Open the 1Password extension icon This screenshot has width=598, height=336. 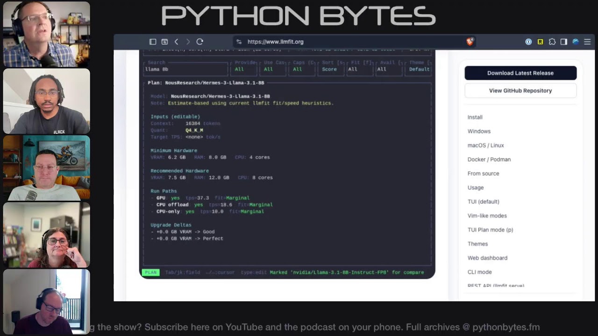pyautogui.click(x=528, y=42)
